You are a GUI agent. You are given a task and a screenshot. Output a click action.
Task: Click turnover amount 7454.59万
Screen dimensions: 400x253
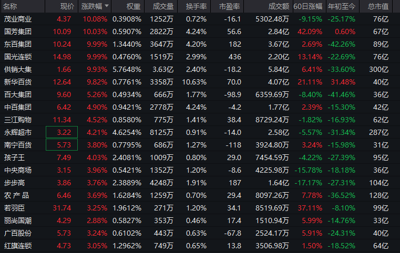point(272,157)
